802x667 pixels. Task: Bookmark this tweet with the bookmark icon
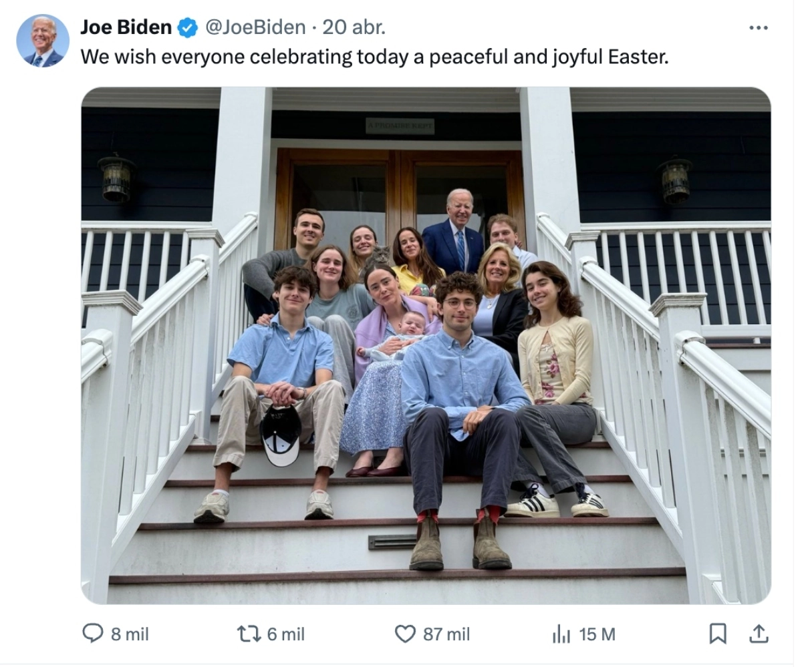(717, 634)
